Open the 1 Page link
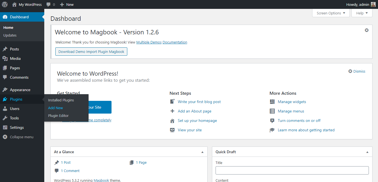 [x=141, y=163]
